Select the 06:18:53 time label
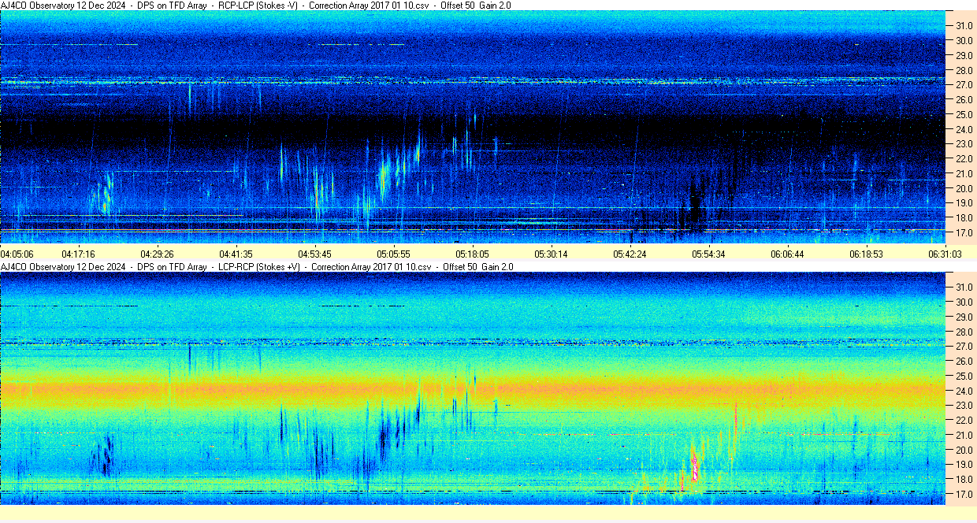977x523 pixels. [866, 254]
